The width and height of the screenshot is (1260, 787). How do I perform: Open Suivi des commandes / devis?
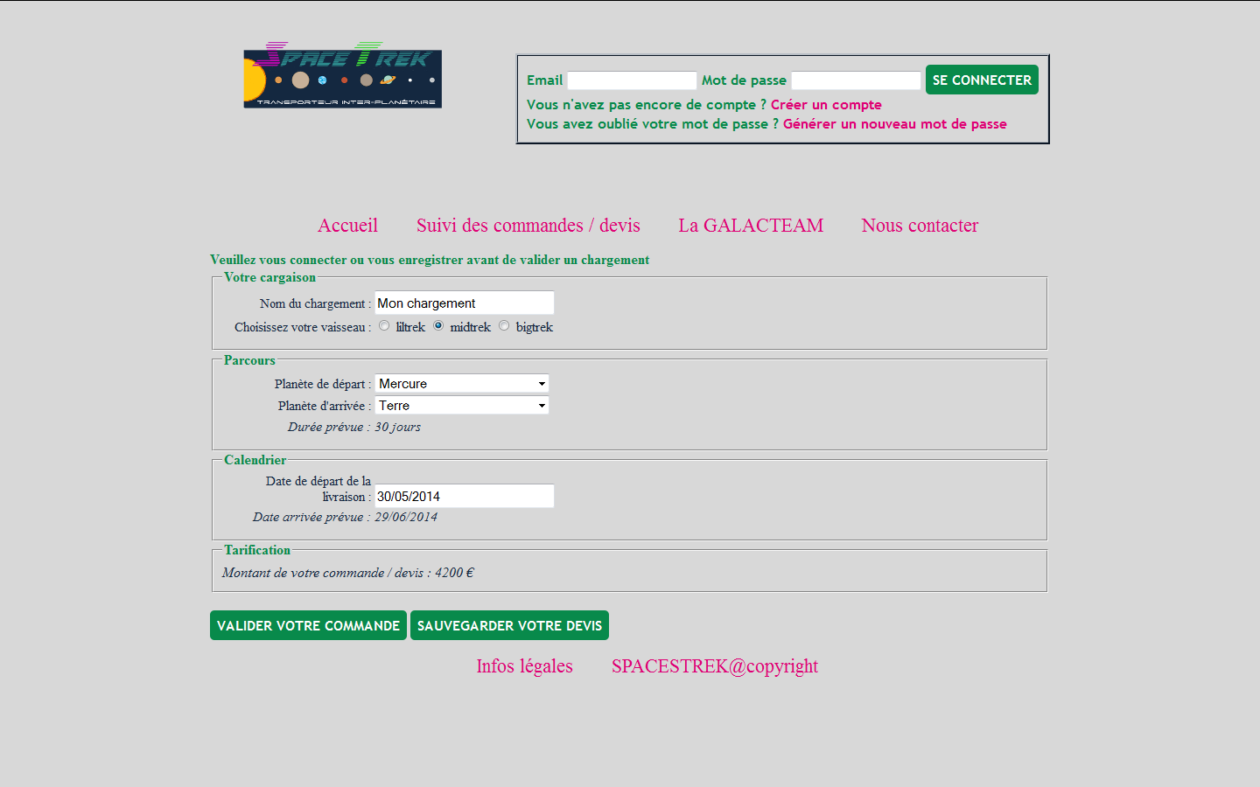528,226
